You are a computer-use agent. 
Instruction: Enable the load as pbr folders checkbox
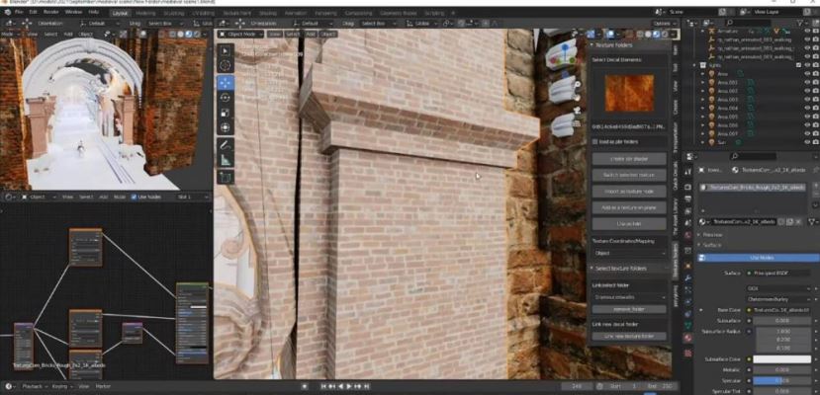point(595,141)
